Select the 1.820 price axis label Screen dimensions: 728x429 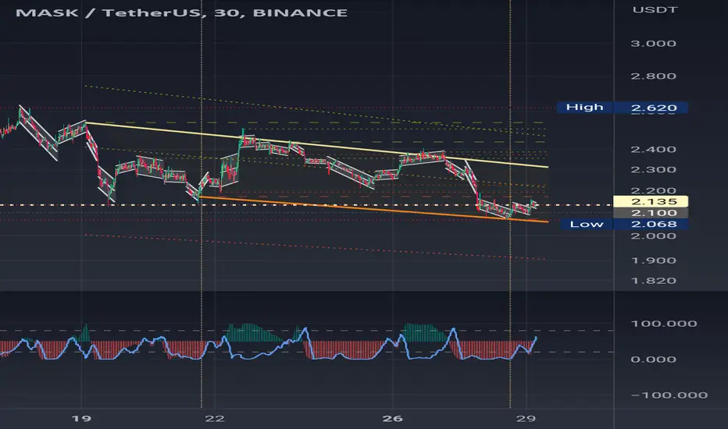[x=653, y=281]
